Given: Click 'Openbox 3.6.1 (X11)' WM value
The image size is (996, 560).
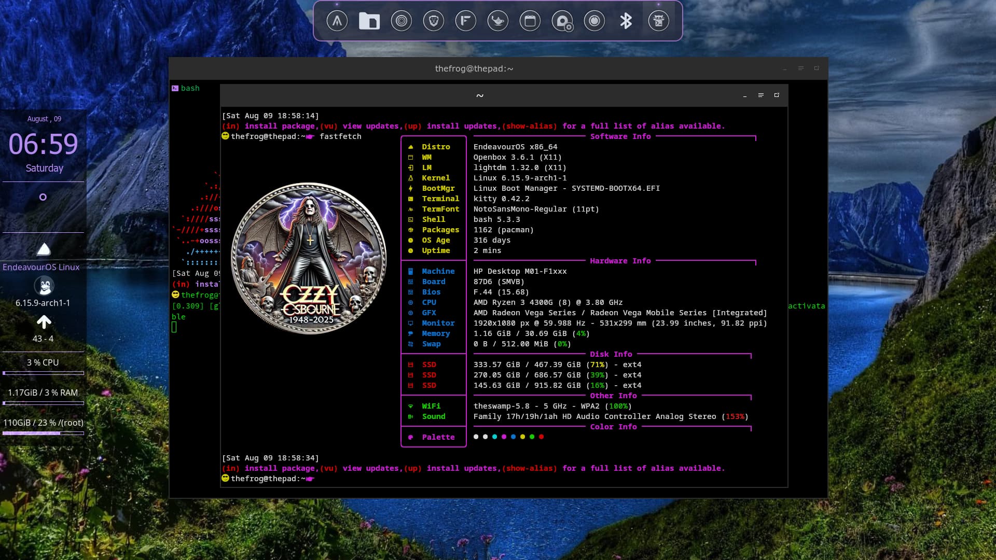Looking at the screenshot, I should tap(517, 157).
